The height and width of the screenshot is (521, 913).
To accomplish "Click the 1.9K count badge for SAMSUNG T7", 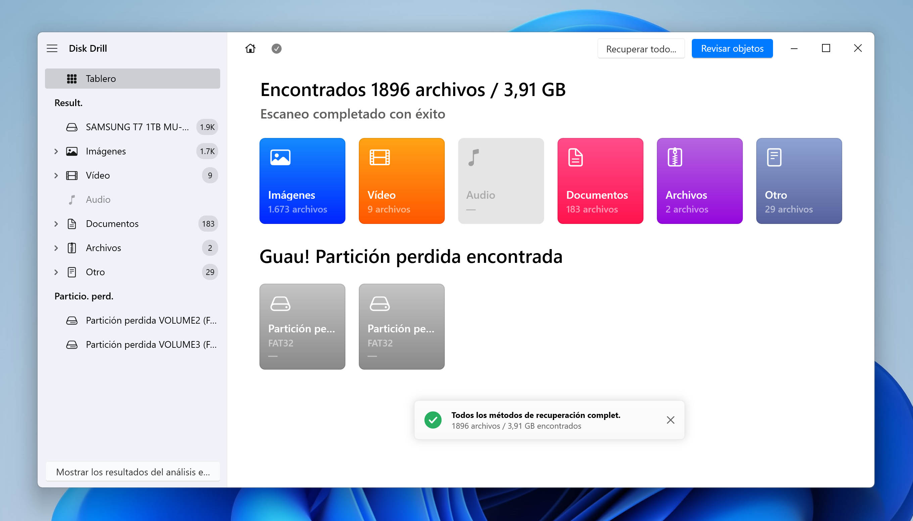I will point(207,127).
